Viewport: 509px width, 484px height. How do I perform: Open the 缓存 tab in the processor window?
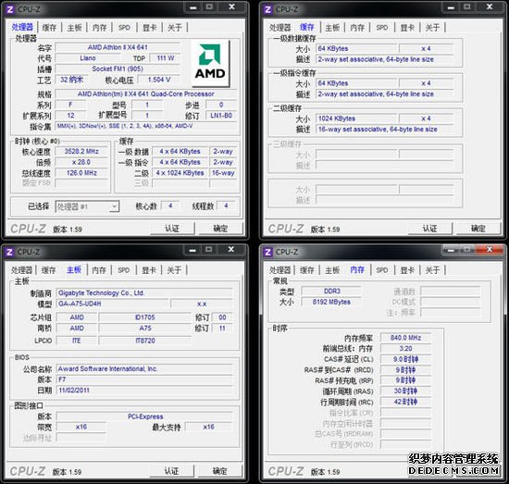point(49,28)
